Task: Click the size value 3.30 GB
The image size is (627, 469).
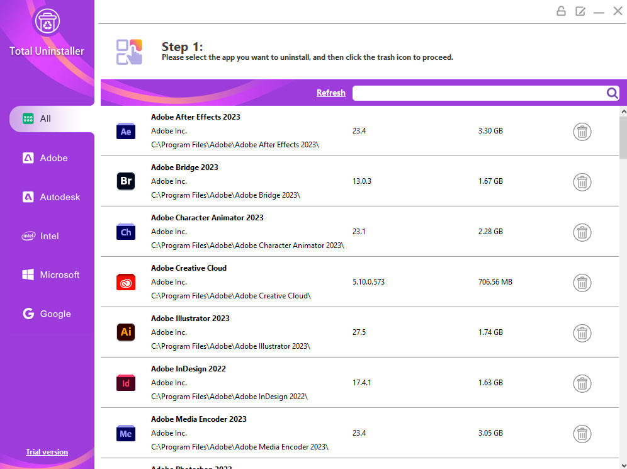Action: pyautogui.click(x=490, y=131)
